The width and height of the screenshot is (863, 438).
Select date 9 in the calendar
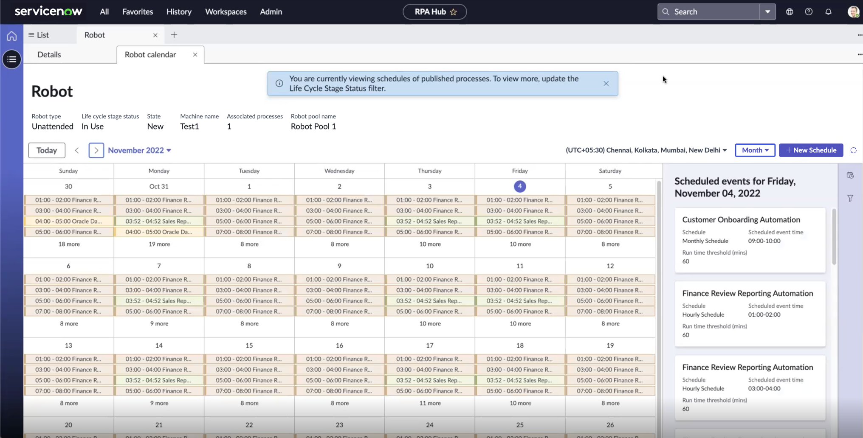pos(339,266)
